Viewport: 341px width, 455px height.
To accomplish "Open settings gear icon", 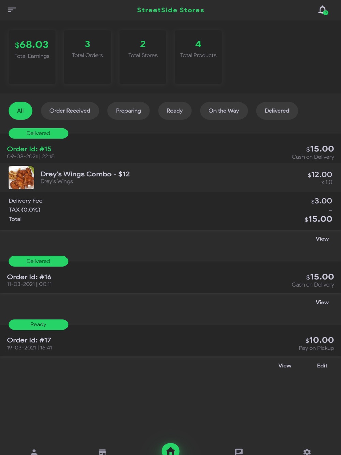I will tap(307, 451).
